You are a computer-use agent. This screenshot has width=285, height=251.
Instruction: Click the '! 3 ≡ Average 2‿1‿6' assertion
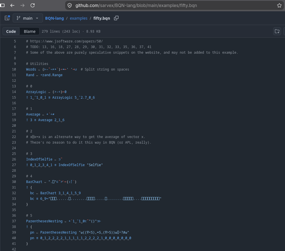(x=45, y=120)
